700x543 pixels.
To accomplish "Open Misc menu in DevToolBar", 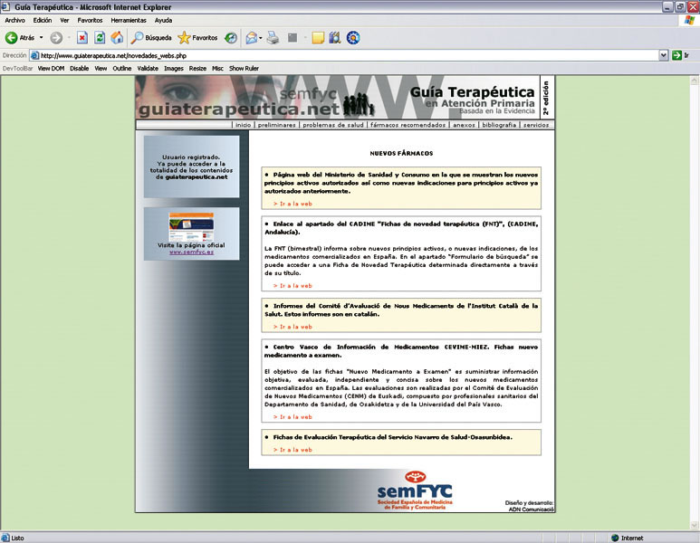I will 217,68.
